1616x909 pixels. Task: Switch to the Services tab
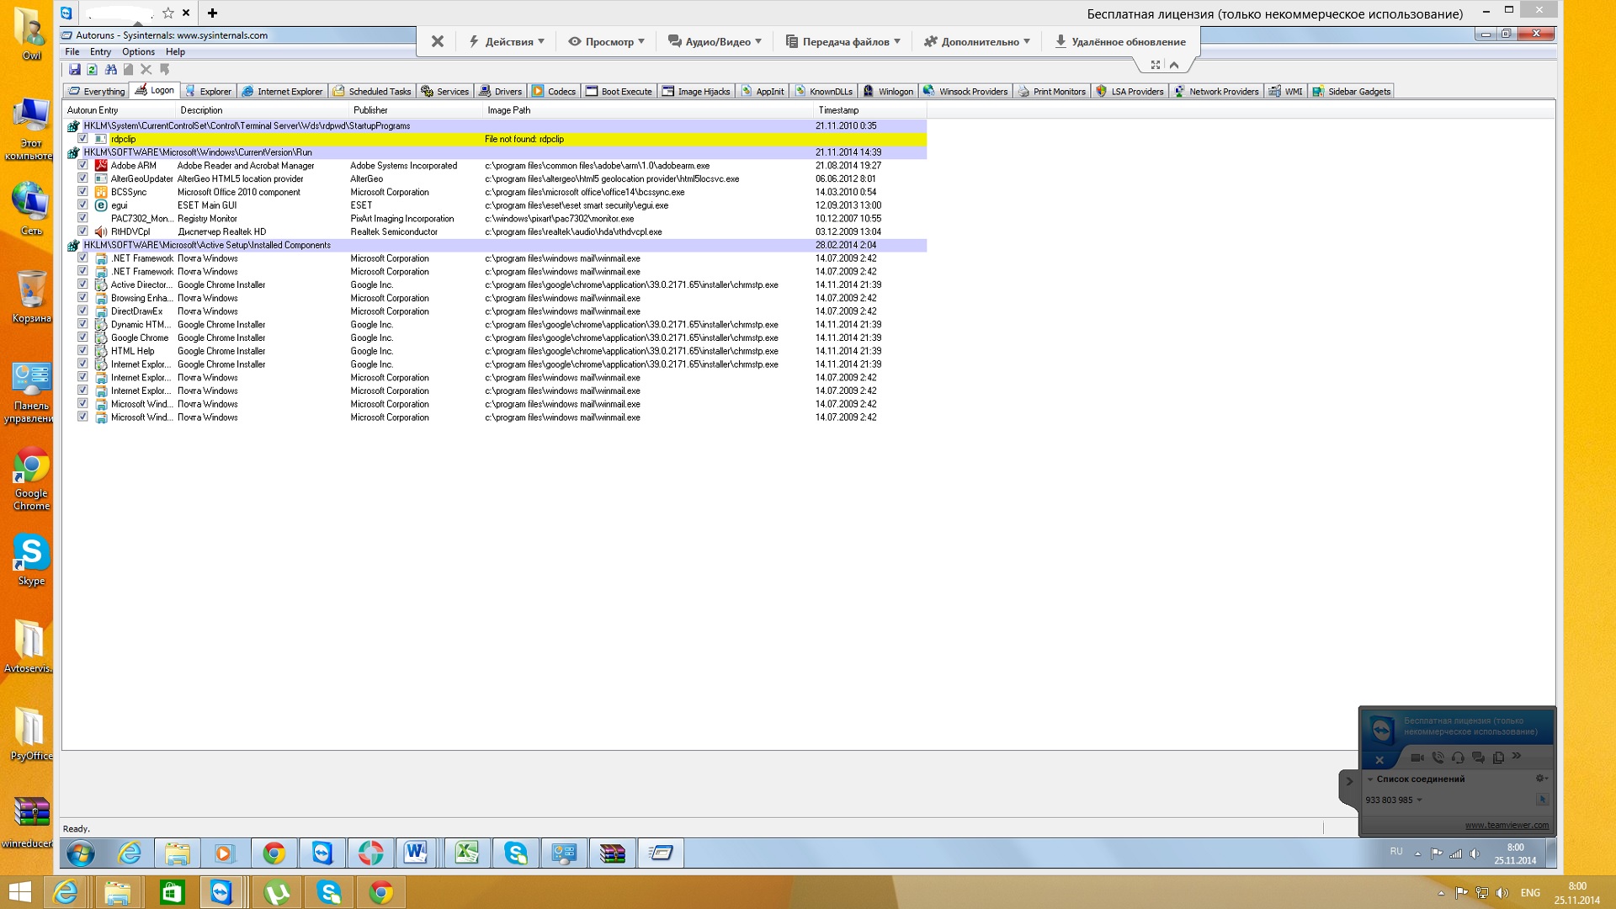(445, 91)
